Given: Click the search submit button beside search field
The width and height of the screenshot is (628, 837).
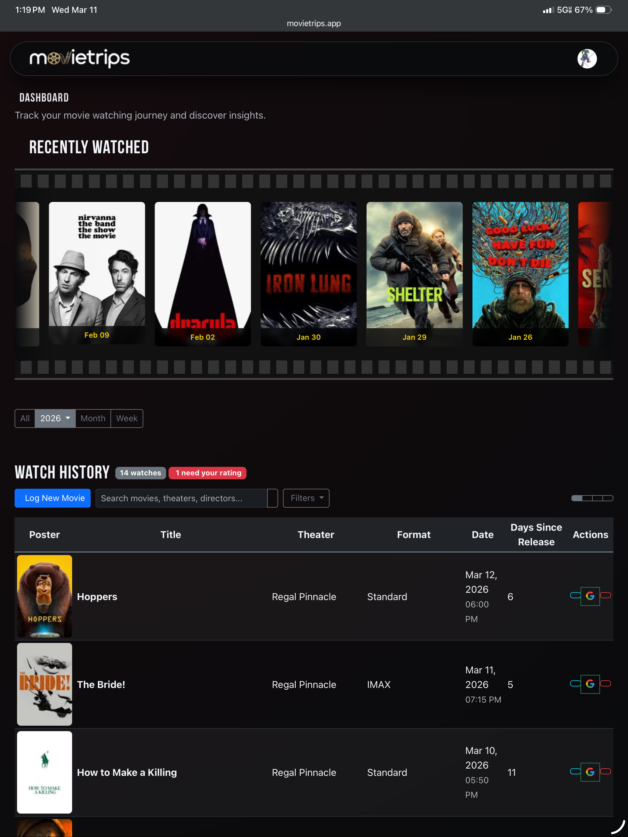Looking at the screenshot, I should click(272, 498).
